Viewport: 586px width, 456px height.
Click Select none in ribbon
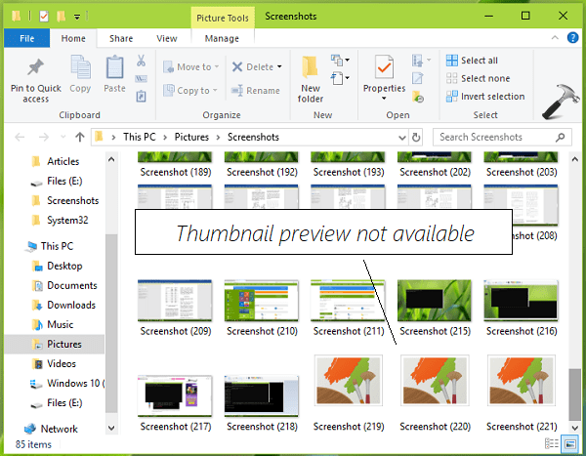tap(486, 78)
